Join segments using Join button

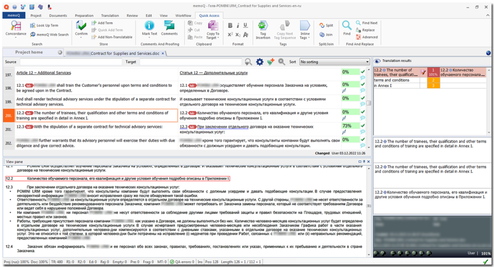coord(326,35)
